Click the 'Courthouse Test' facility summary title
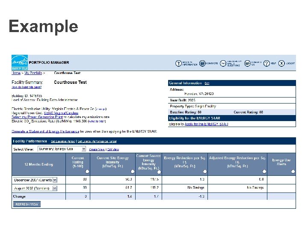308x231 pixels. point(70,82)
